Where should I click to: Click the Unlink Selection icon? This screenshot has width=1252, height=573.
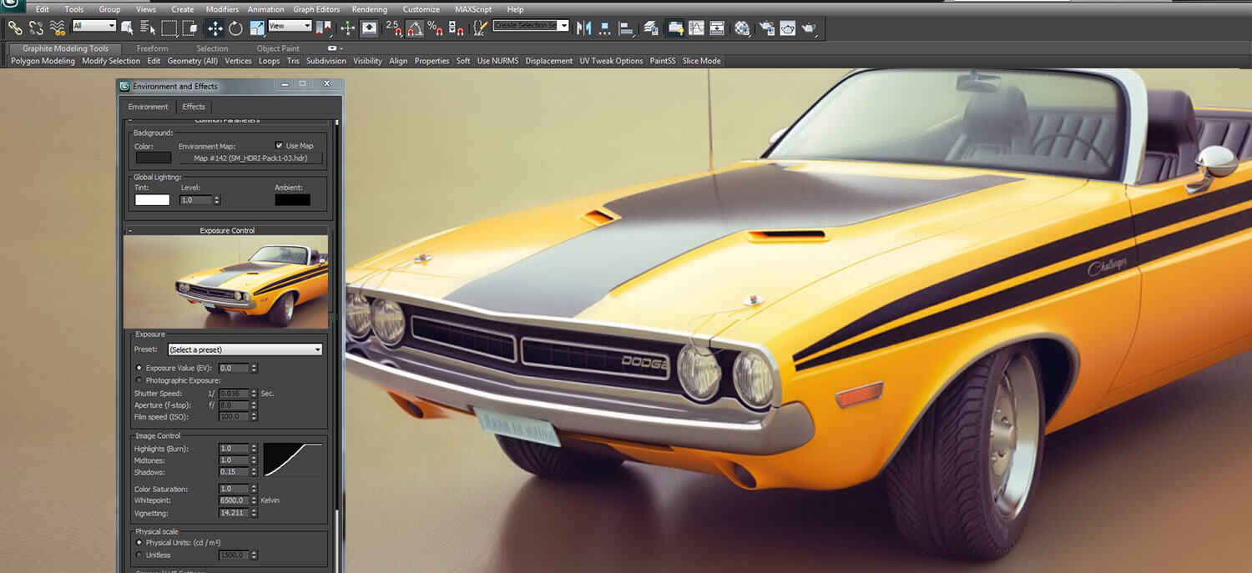(36, 28)
